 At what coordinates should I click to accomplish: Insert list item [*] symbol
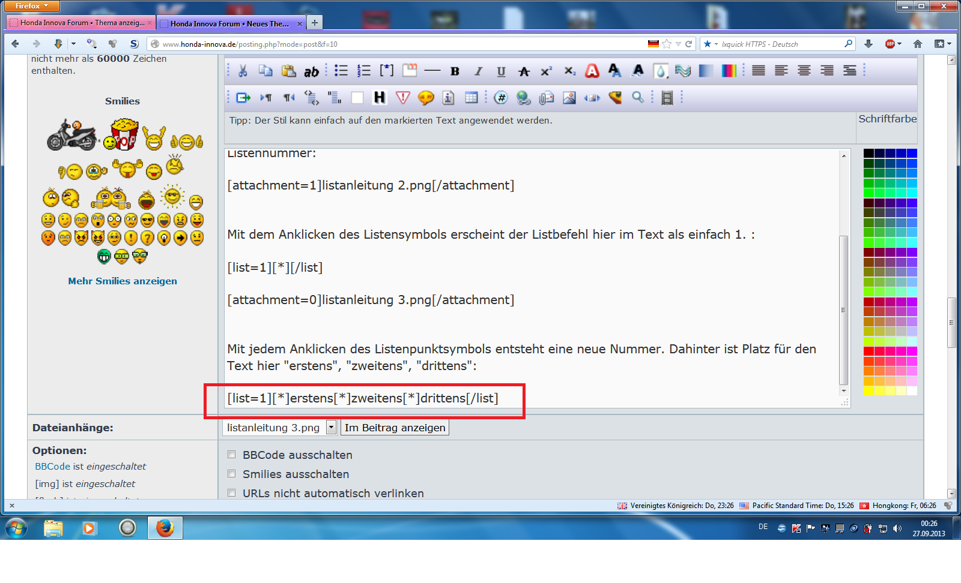tap(387, 71)
